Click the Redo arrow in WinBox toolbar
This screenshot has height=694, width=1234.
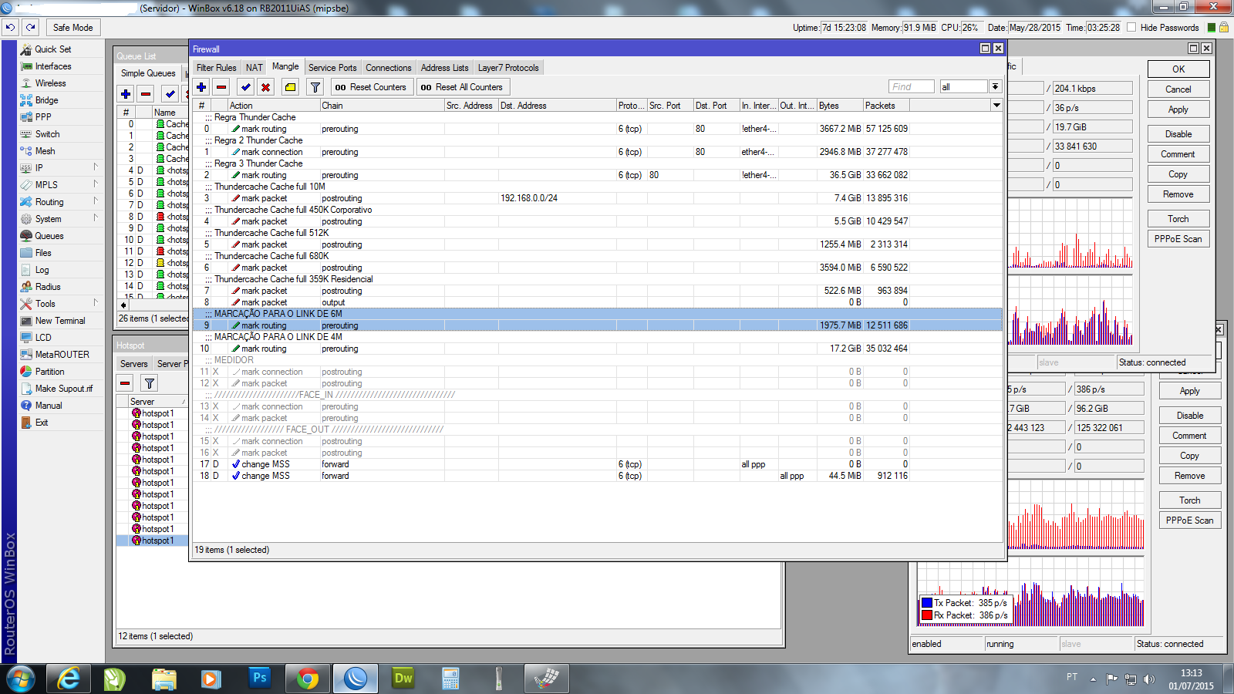tap(30, 27)
